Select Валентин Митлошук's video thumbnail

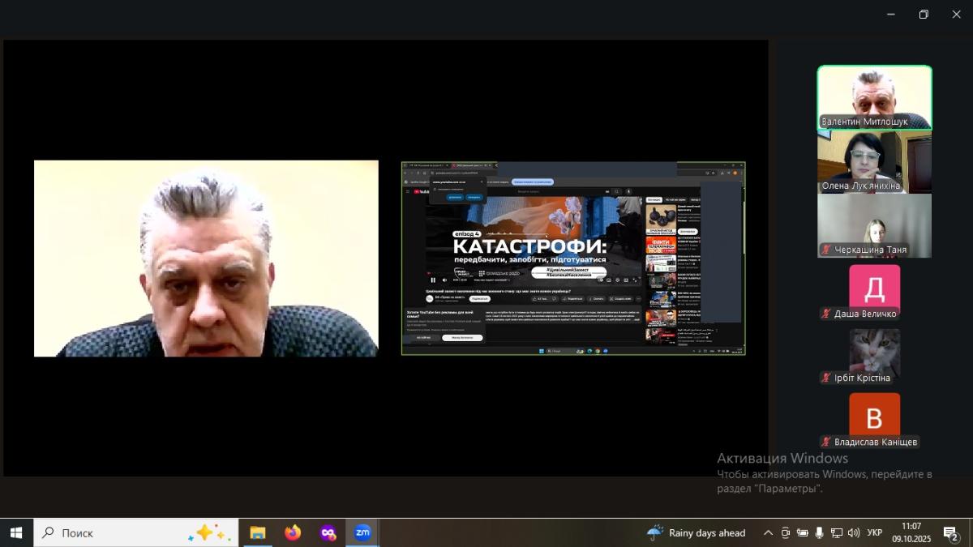[x=874, y=97]
